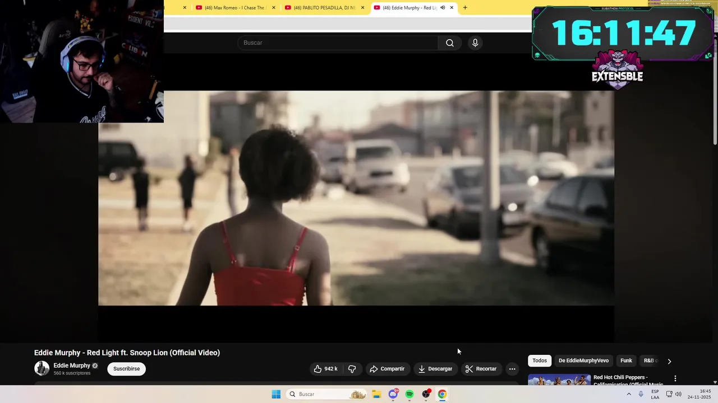This screenshot has height=403, width=718.
Task: Close the PABLITO PESADILLA tab
Action: [x=362, y=8]
